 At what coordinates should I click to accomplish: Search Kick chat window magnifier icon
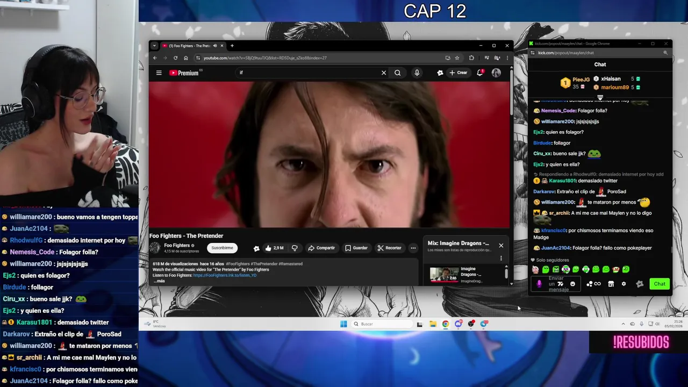(665, 53)
